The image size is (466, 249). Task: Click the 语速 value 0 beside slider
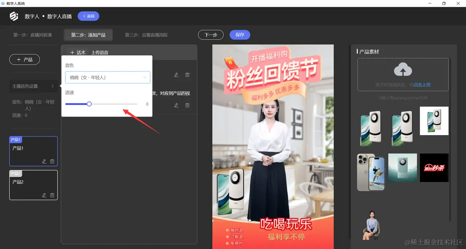[x=147, y=104]
